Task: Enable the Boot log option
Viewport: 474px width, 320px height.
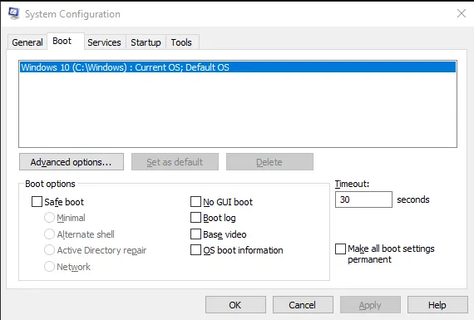Action: point(195,218)
